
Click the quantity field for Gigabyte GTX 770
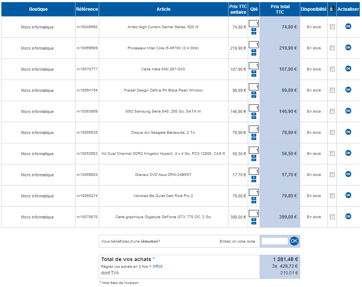click(254, 213)
